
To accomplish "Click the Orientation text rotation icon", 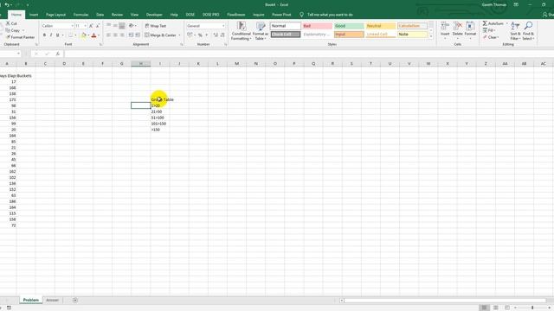I will click(132, 26).
